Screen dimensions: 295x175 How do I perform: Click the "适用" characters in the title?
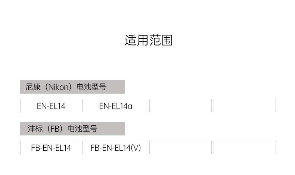click(136, 40)
